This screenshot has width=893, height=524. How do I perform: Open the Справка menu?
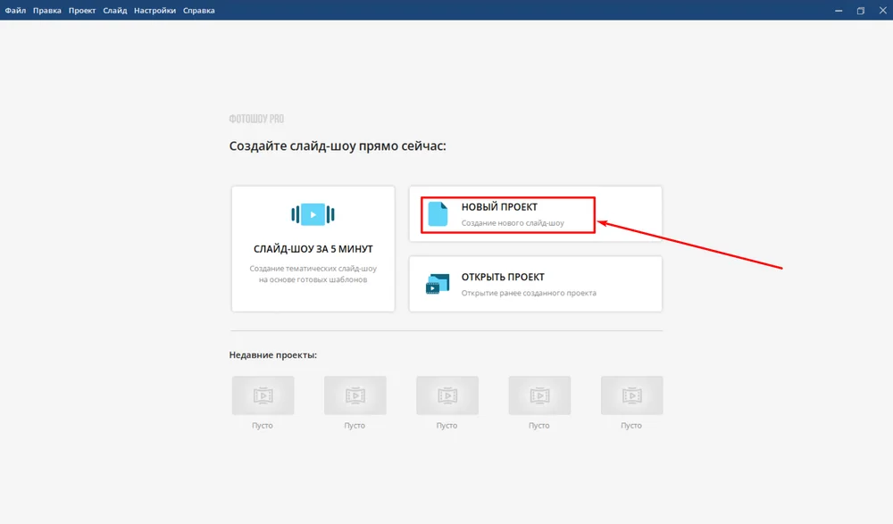tap(198, 11)
